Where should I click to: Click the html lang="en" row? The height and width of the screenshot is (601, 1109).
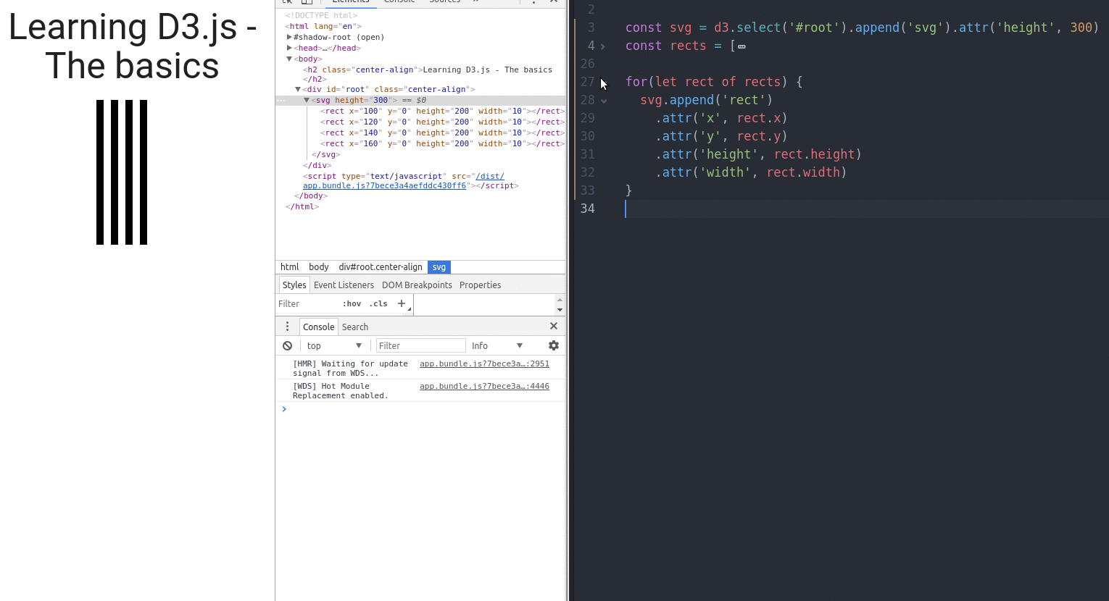click(323, 26)
